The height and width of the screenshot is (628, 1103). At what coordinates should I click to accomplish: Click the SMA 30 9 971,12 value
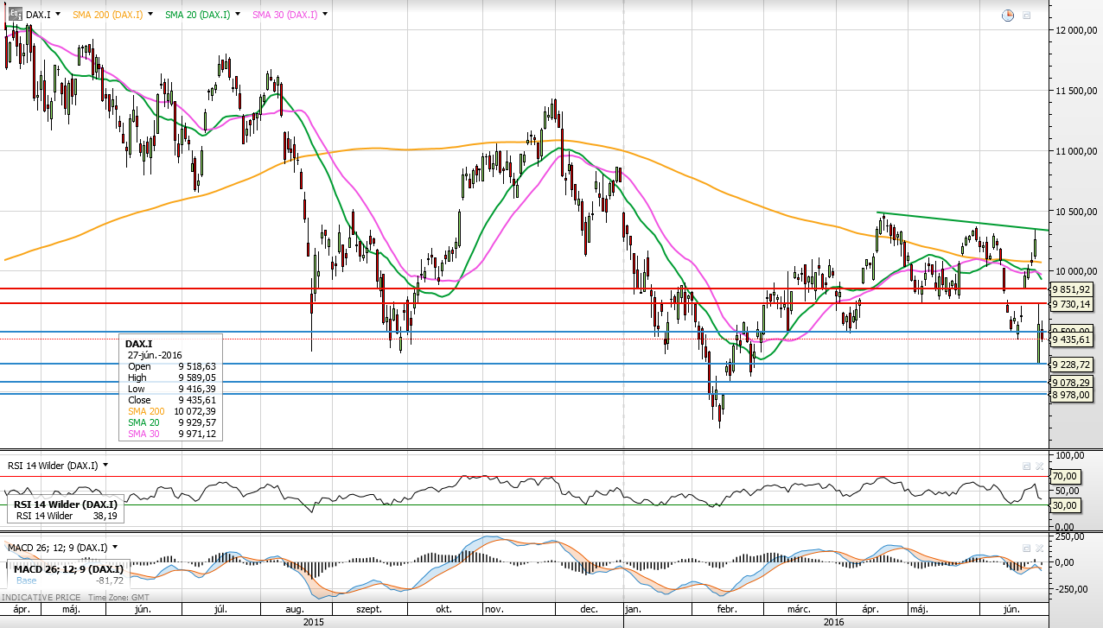(197, 434)
